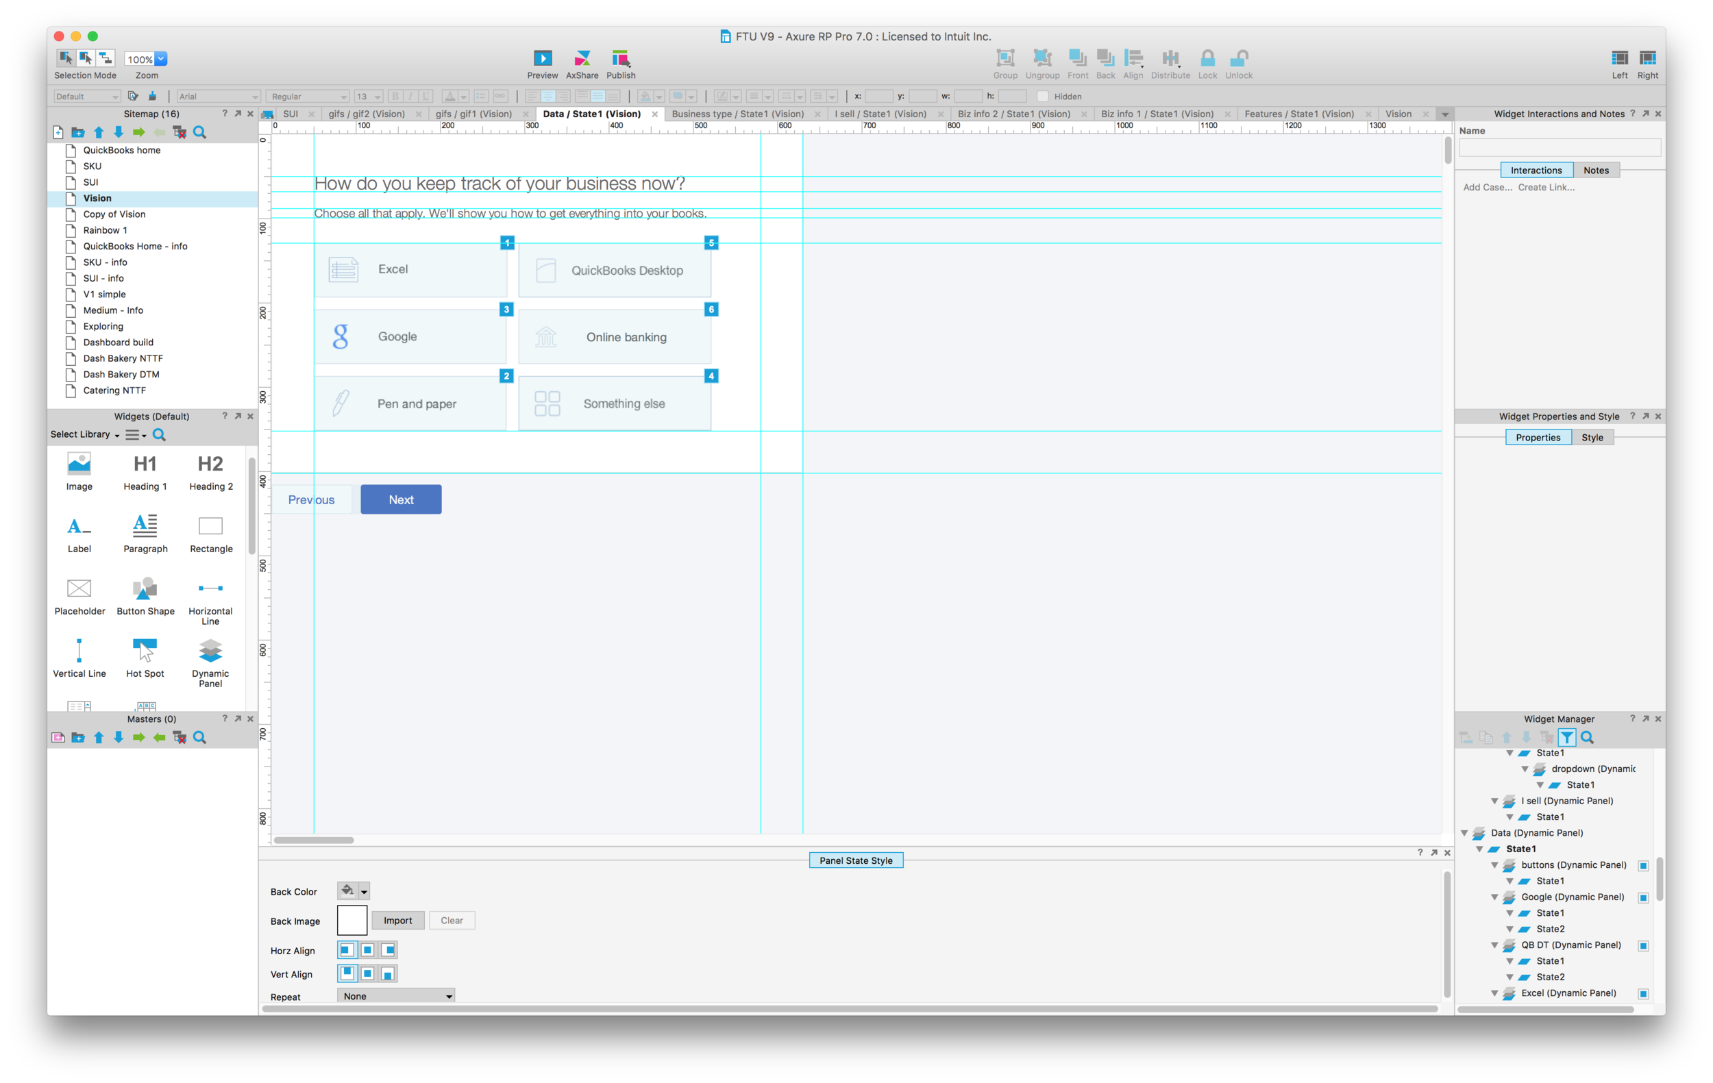
Task: Click the Distribute toolbar icon
Action: pyautogui.click(x=1170, y=58)
